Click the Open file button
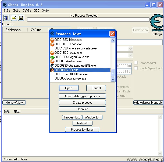Viewport: 164px width, 162px height. pyautogui.click(x=82, y=109)
